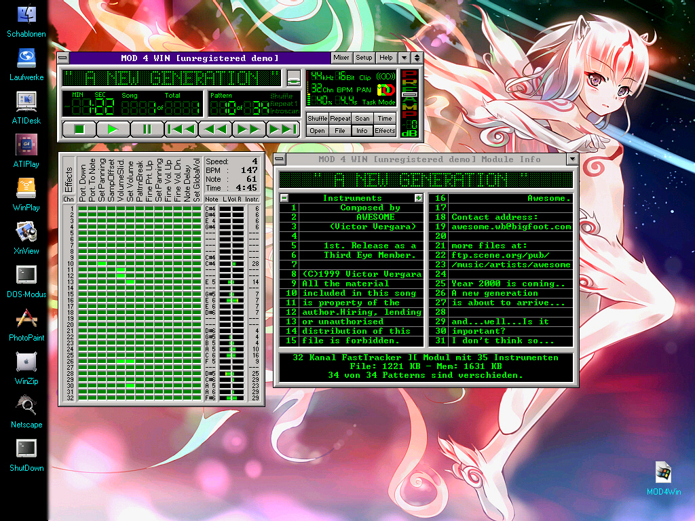The height and width of the screenshot is (521, 695).
Task: Toggle Scan (introscan) mode
Action: coord(362,118)
